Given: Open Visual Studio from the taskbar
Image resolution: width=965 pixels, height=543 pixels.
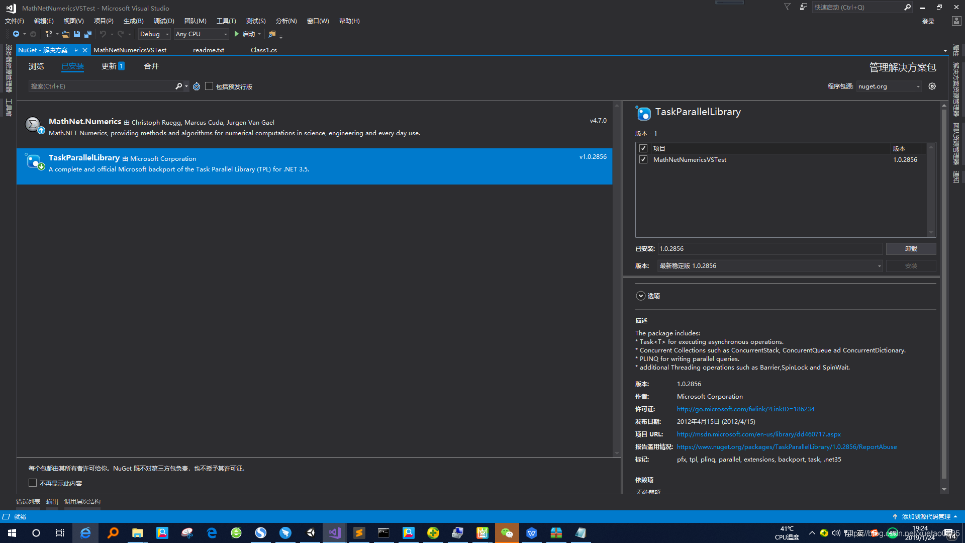Looking at the screenshot, I should click(x=334, y=533).
